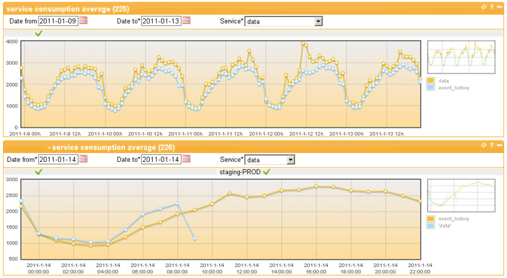Open calendar picker next to 2011-01-13 date
507x278 pixels.
[187, 21]
